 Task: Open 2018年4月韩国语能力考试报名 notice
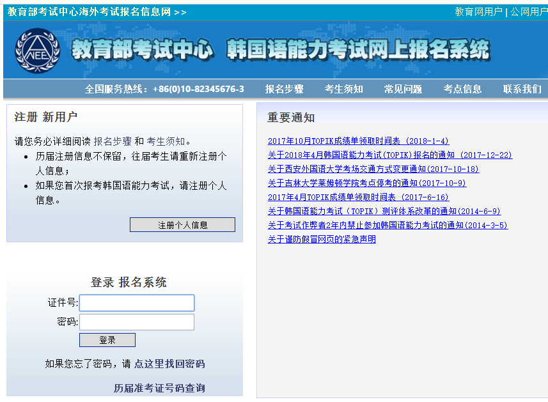pyautogui.click(x=389, y=155)
